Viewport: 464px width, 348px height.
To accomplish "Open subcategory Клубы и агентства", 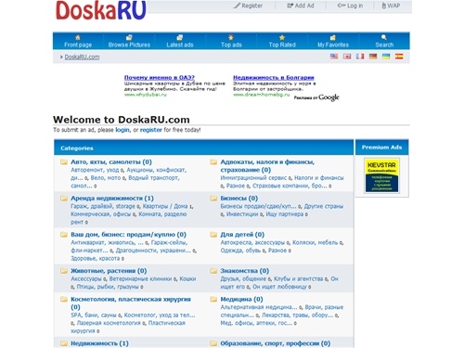I will (298, 278).
